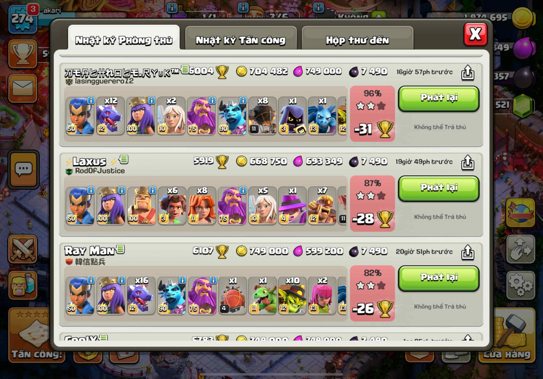View clan badge details next to Laxus
Image resolution: width=543 pixels, height=379 pixels.
(69, 171)
